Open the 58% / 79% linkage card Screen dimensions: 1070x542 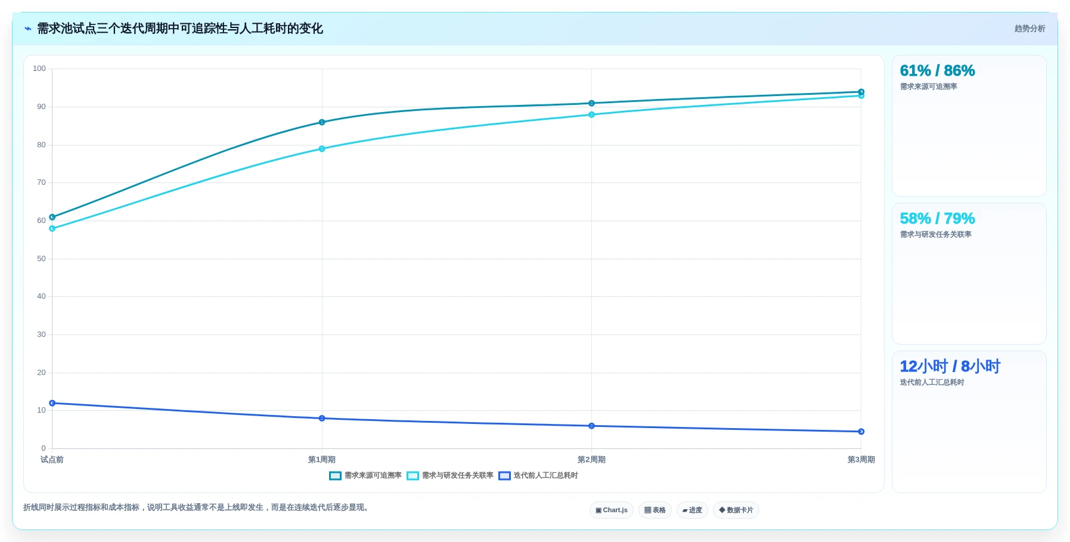coord(969,274)
